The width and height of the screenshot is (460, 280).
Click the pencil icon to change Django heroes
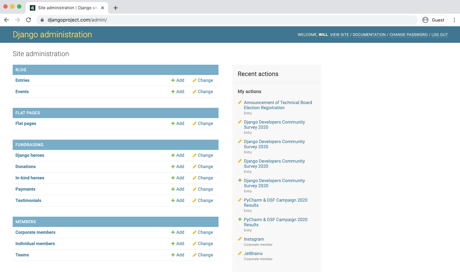click(194, 155)
